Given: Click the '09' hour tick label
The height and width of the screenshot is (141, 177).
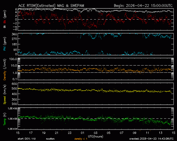Looking at the screenshot, I should [135, 133].
